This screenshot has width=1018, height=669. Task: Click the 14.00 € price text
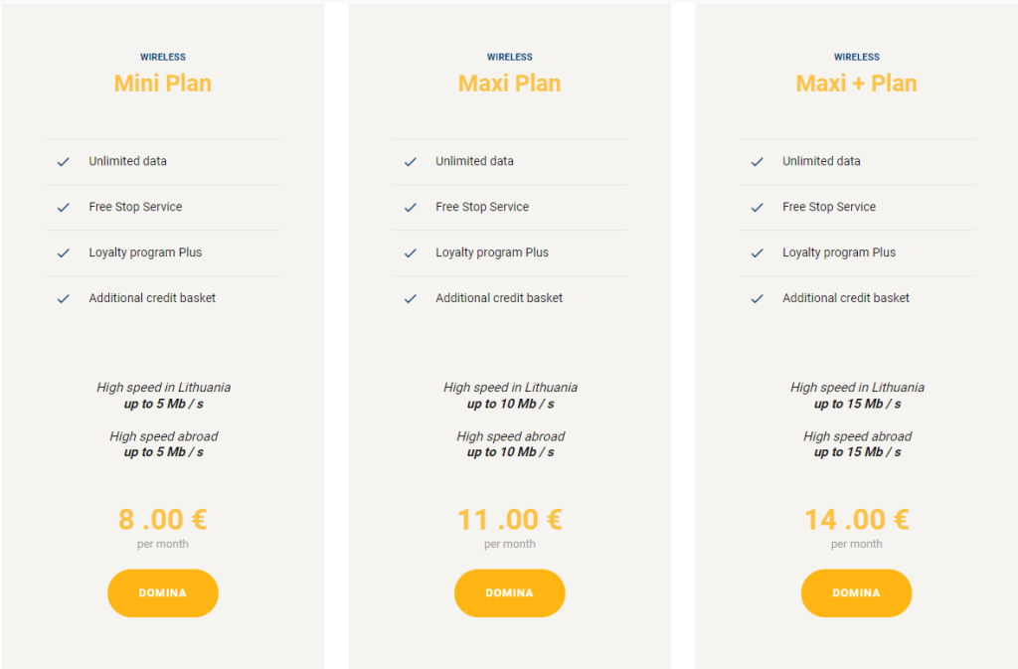[856, 519]
